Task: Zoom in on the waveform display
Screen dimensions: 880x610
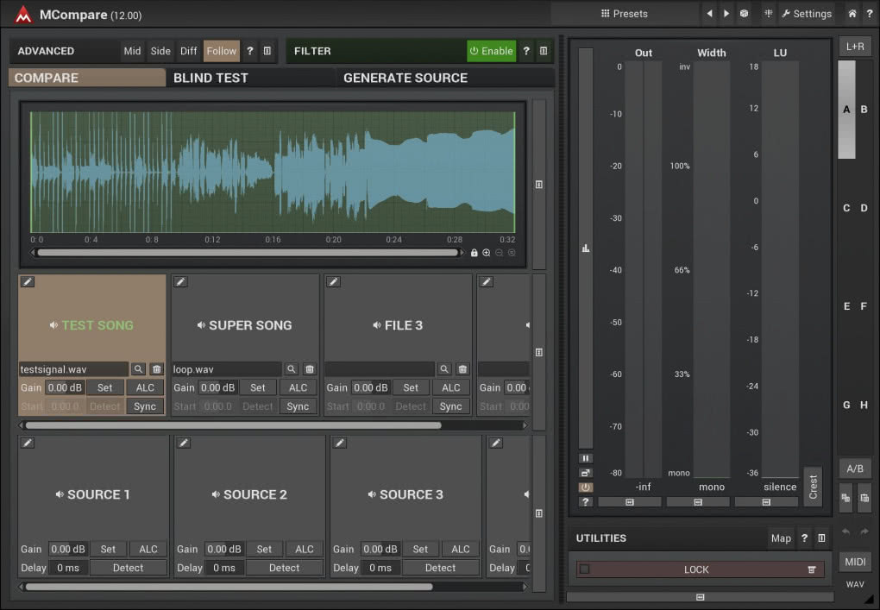Action: pyautogui.click(x=487, y=253)
